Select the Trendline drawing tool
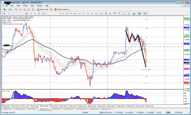Screen dimensions: 191x115 click(22, 13)
